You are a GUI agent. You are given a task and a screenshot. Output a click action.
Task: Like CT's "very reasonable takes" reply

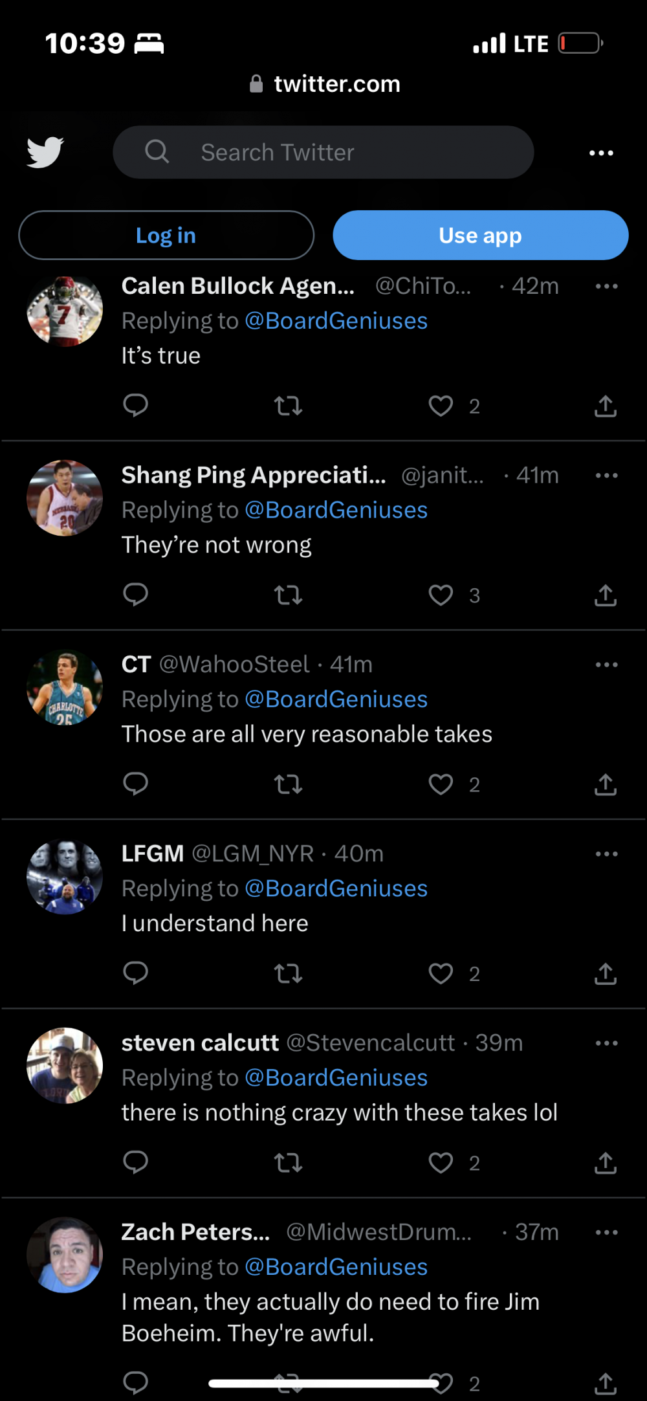[x=441, y=784]
